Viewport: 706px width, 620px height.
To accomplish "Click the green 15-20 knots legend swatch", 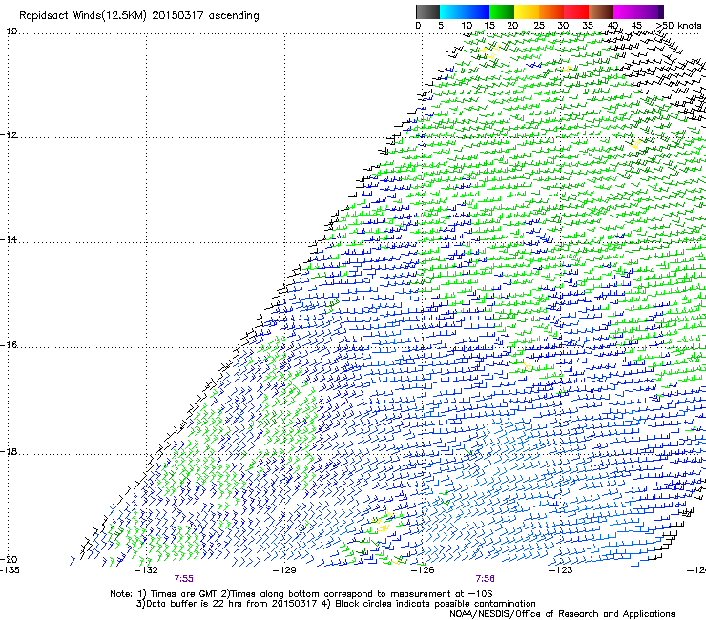I will tap(502, 11).
